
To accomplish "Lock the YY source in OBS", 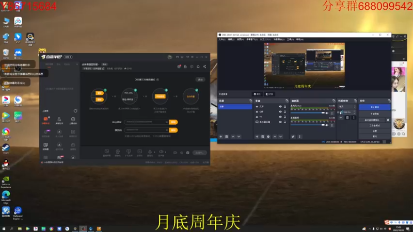I will pyautogui.click(x=285, y=117).
